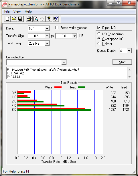Image resolution: width=138 pixels, height=176 pixels.
Task: Click inside the description text box
Action: click(67, 73)
